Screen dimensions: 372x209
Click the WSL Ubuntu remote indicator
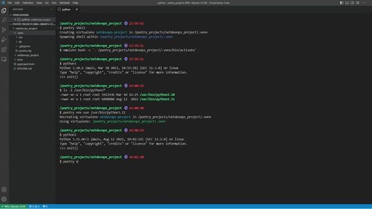13,207
